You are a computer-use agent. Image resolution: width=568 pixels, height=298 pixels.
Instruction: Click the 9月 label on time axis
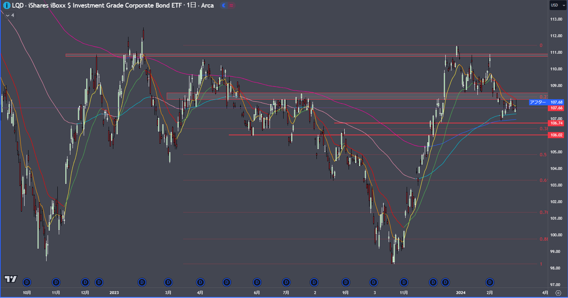pyautogui.click(x=346, y=293)
